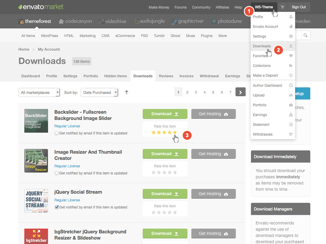Open Regular License link for Image Resizer
The height and width of the screenshot is (244, 326).
[67, 166]
